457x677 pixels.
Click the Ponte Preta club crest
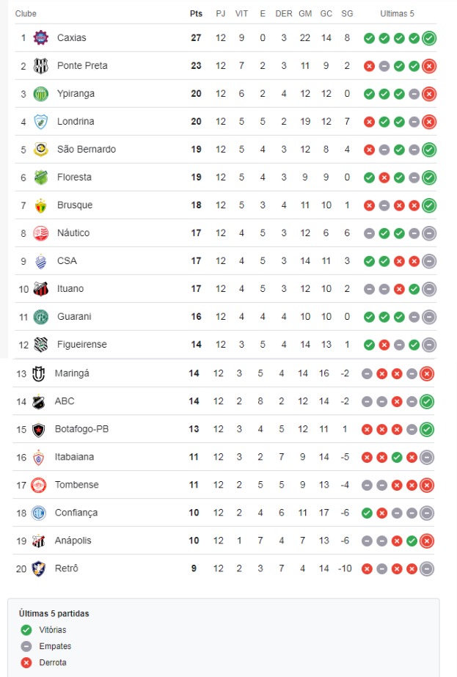pyautogui.click(x=40, y=65)
